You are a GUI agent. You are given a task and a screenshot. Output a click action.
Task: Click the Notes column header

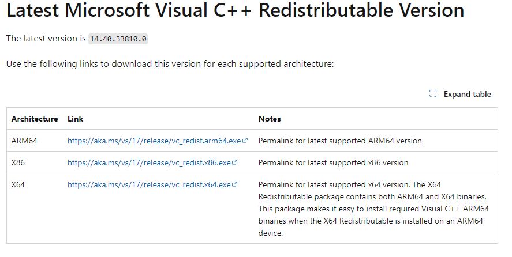click(270, 119)
